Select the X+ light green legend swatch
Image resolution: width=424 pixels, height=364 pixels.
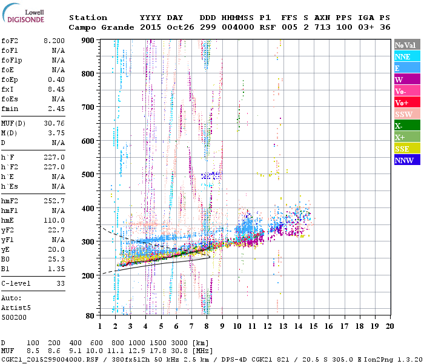407,137
